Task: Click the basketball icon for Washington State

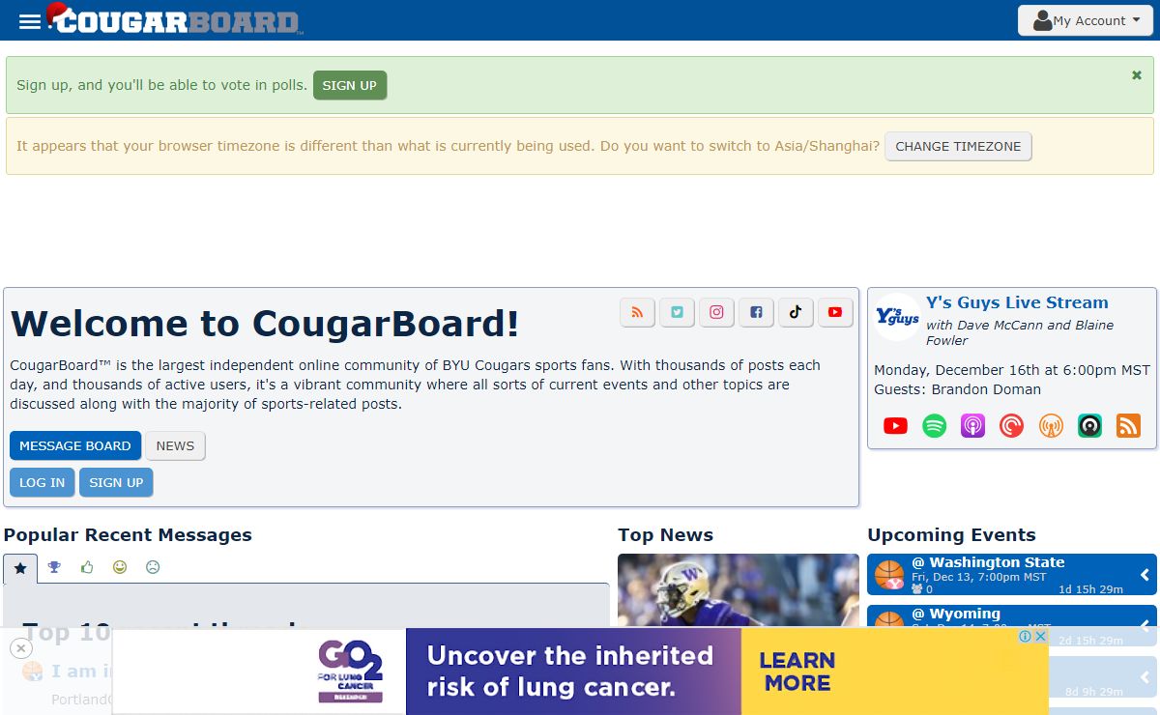Action: (x=888, y=575)
